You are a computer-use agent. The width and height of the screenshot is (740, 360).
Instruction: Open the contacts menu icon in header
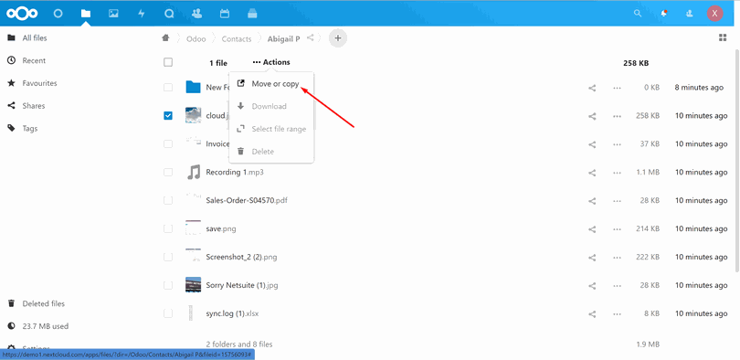coord(690,14)
